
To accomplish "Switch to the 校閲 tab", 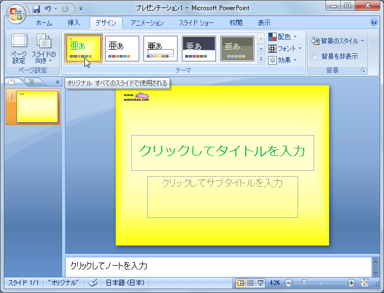I will tap(236, 23).
